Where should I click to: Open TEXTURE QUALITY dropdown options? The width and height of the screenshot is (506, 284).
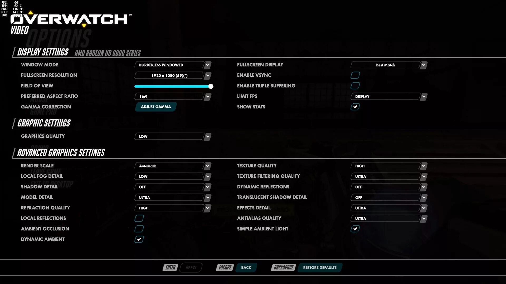424,166
